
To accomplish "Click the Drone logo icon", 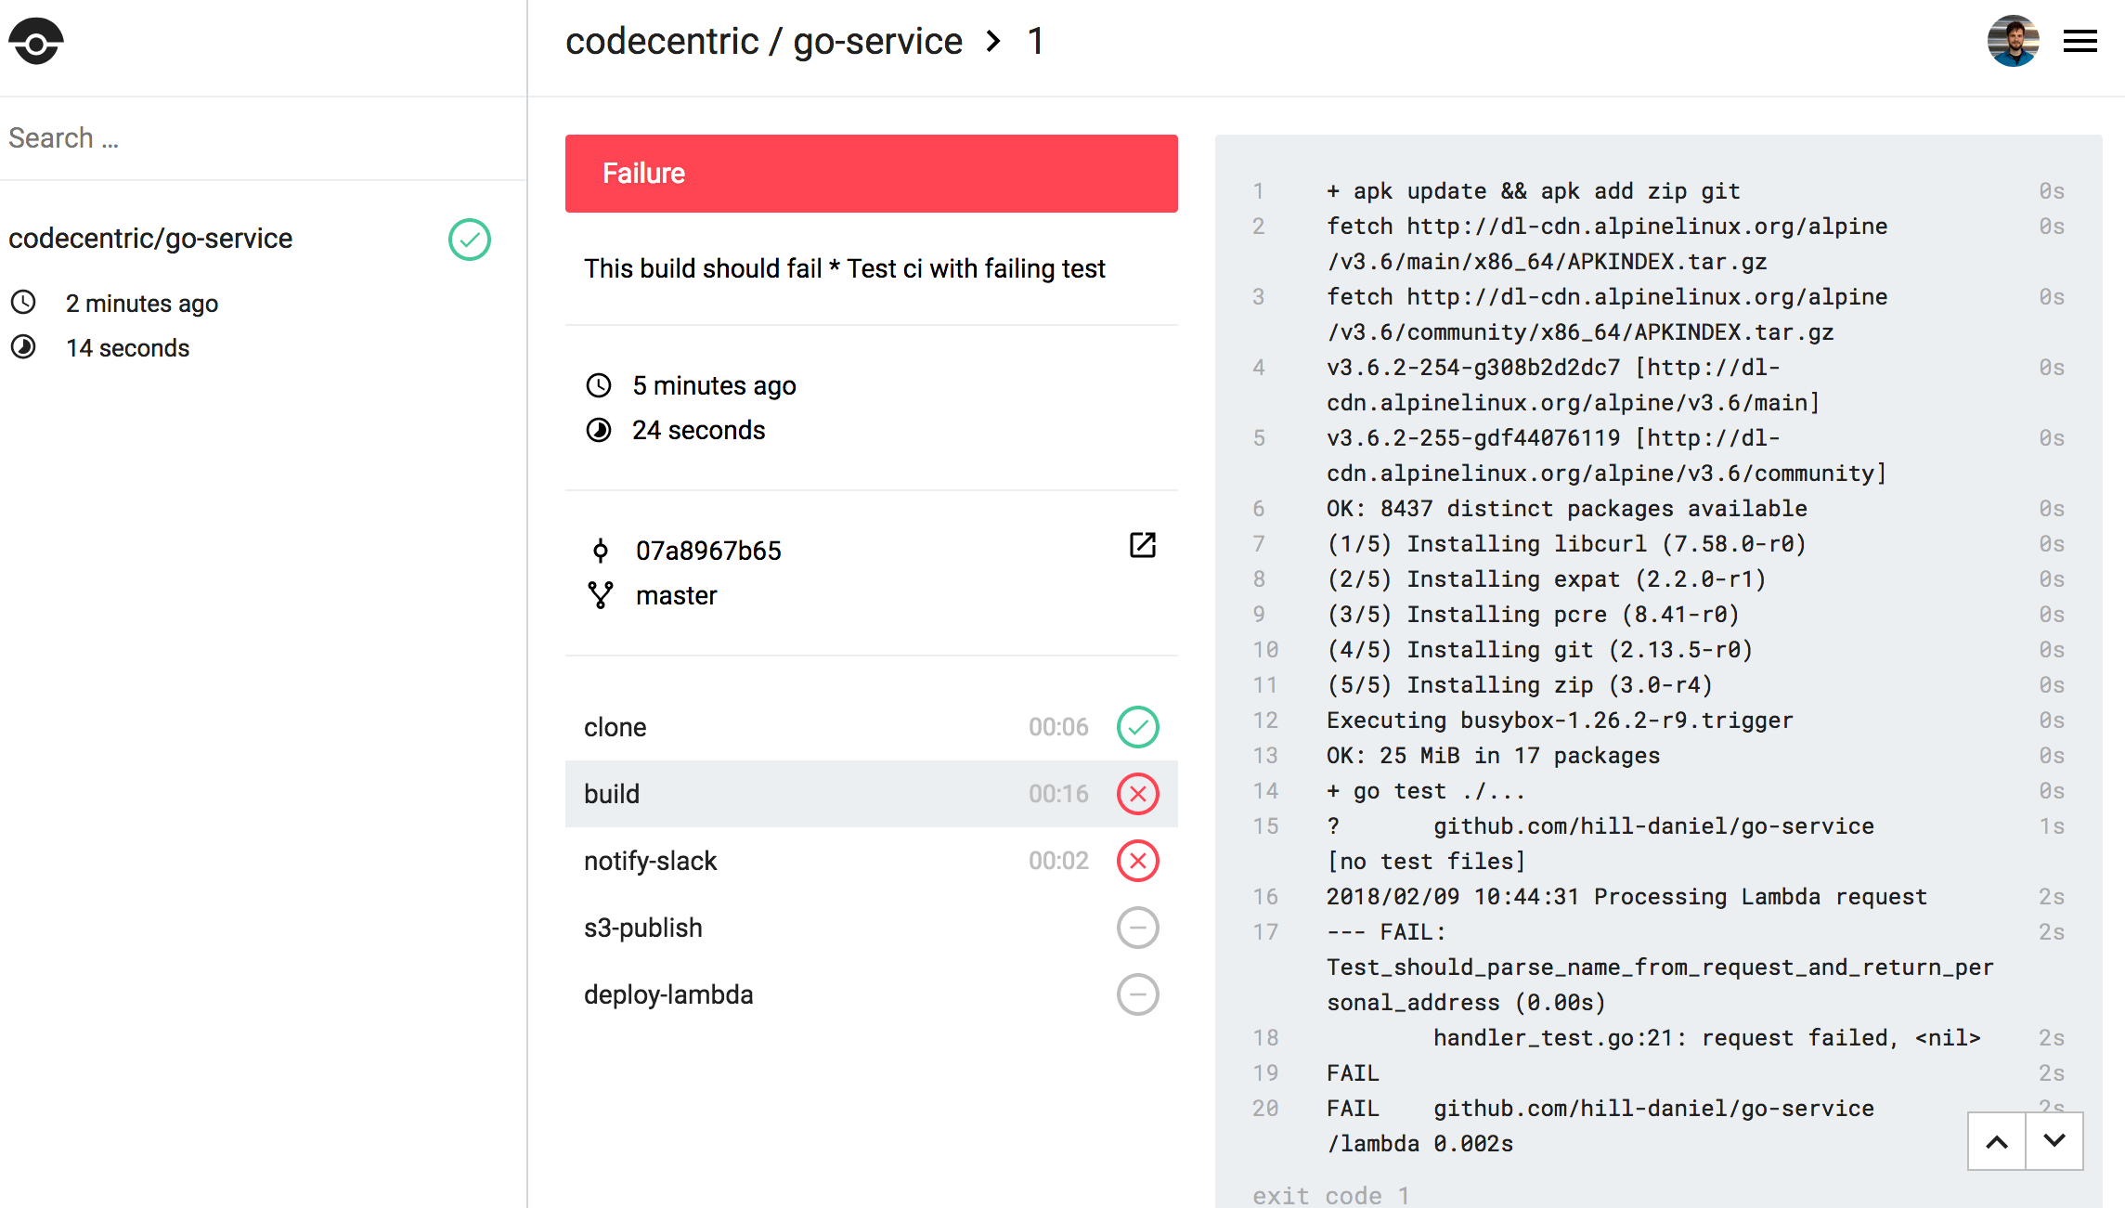I will click(36, 42).
